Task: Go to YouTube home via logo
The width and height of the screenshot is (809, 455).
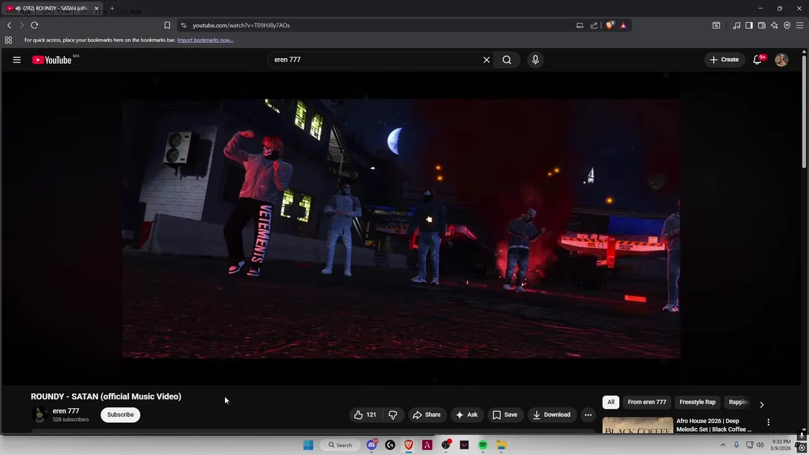Action: pyautogui.click(x=52, y=60)
